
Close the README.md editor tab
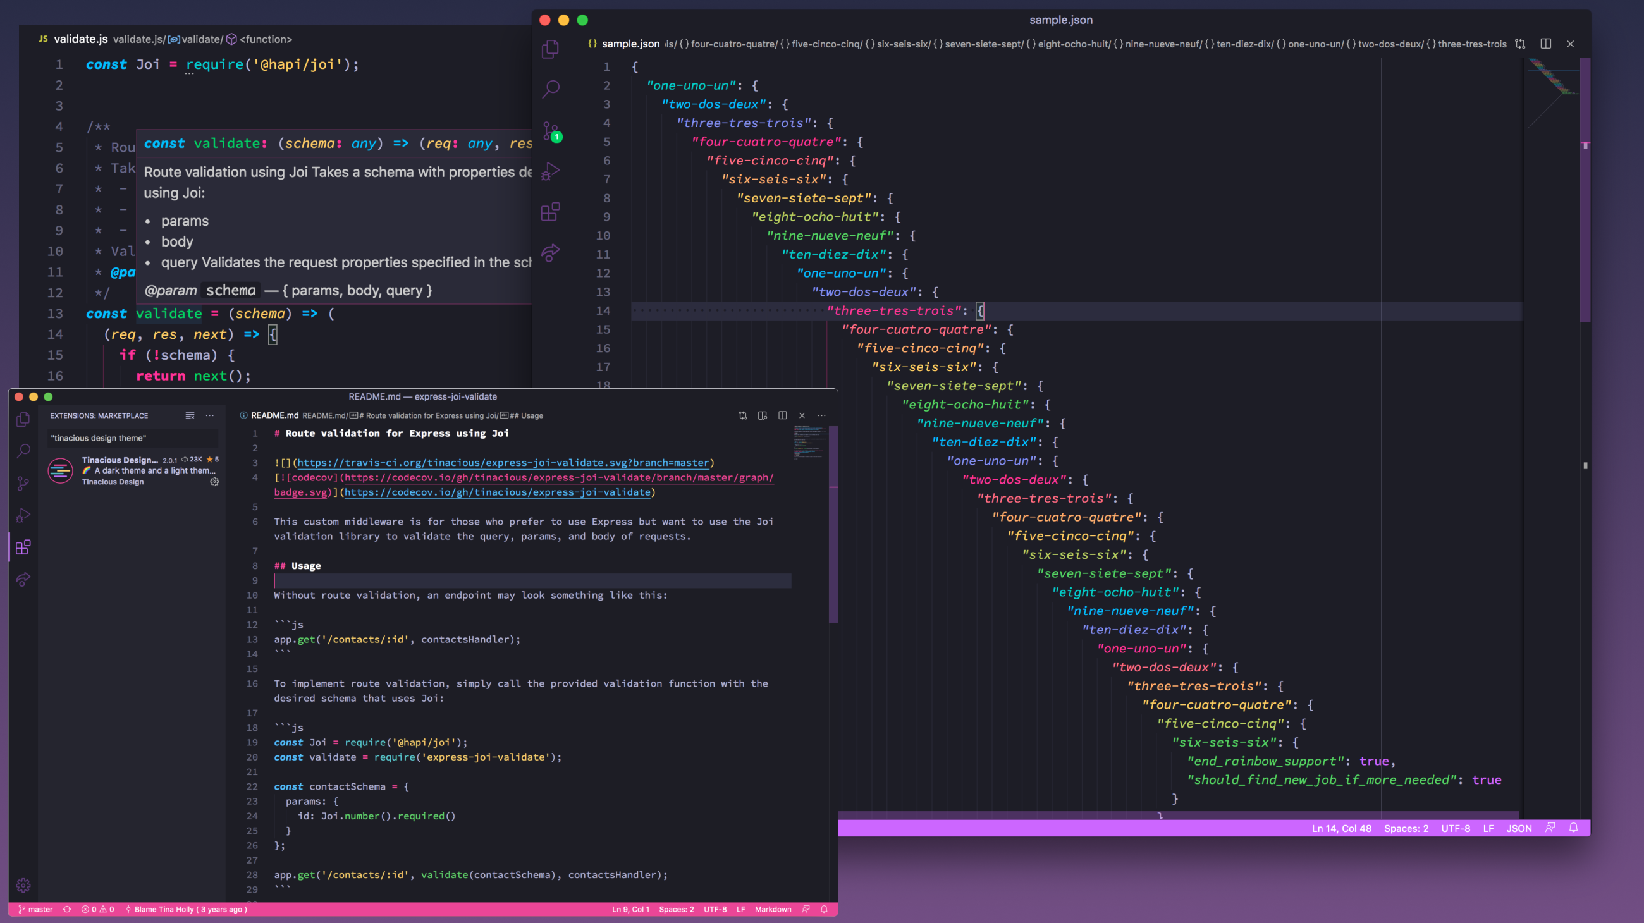[802, 415]
